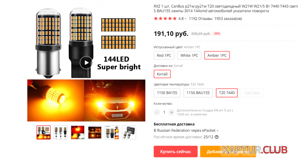
Task: Select the 1156 BA15S socket type
Action: [x=167, y=93]
